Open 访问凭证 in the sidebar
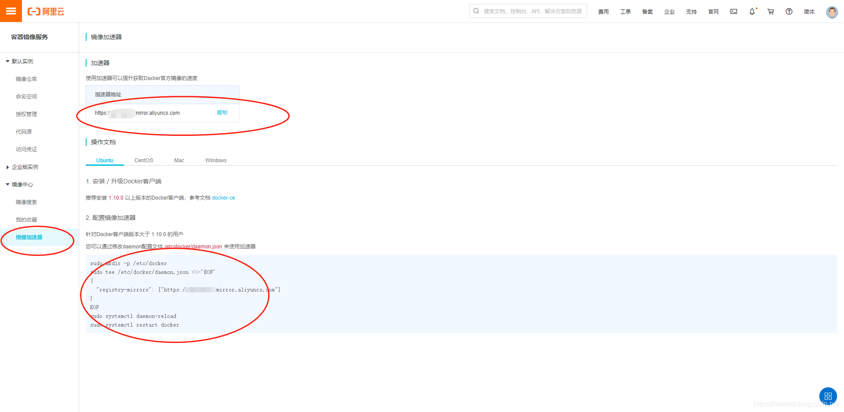This screenshot has width=844, height=412. (26, 149)
